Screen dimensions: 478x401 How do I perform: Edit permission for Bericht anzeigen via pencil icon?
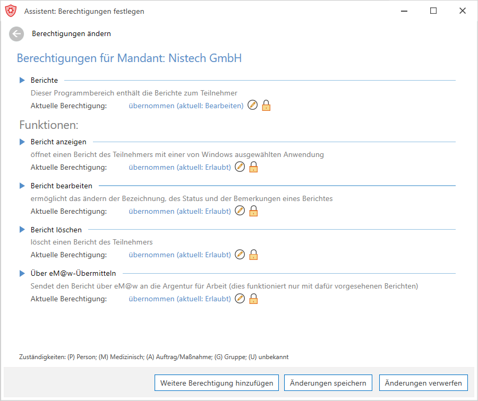(x=240, y=167)
